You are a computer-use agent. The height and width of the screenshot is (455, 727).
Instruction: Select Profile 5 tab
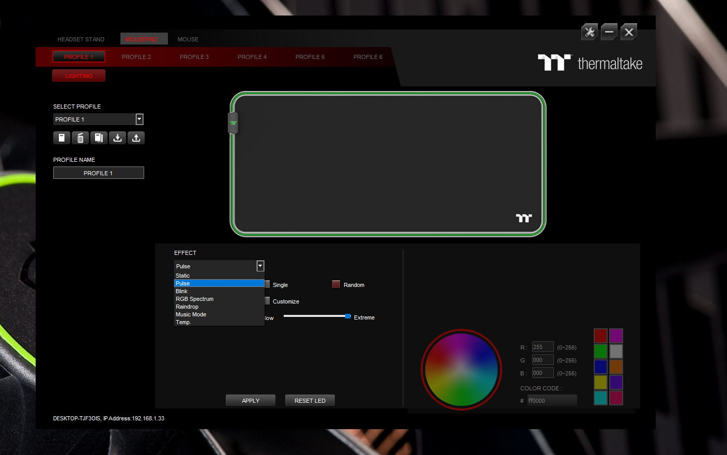pos(310,57)
